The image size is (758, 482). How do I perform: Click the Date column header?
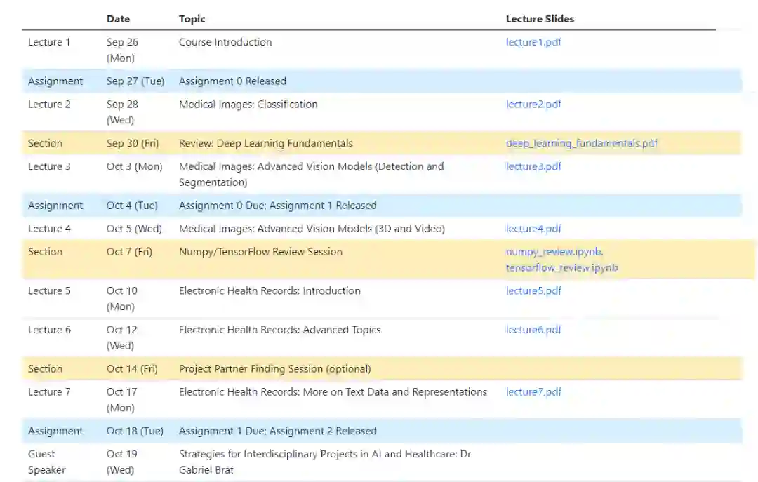[x=118, y=19]
